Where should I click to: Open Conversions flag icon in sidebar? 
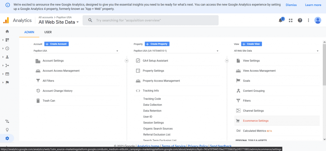[x=7, y=83]
